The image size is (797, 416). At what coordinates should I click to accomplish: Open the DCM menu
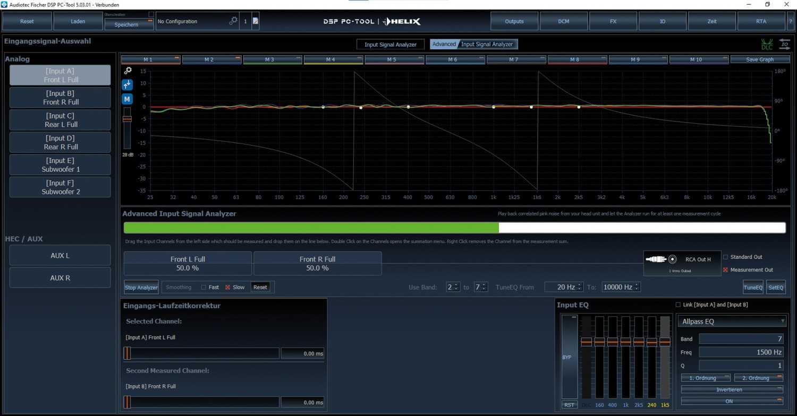click(x=563, y=21)
